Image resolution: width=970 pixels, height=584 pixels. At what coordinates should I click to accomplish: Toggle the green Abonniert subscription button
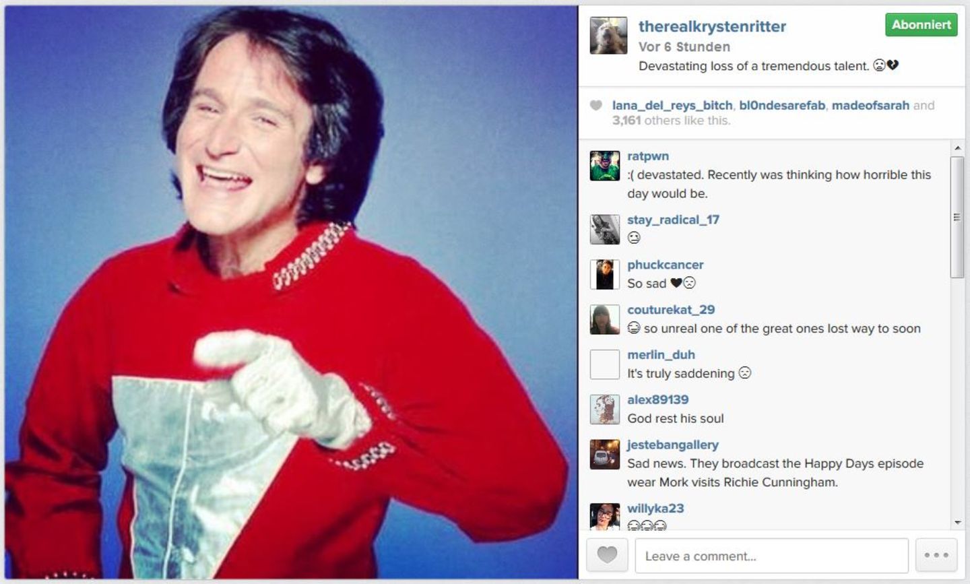click(921, 25)
